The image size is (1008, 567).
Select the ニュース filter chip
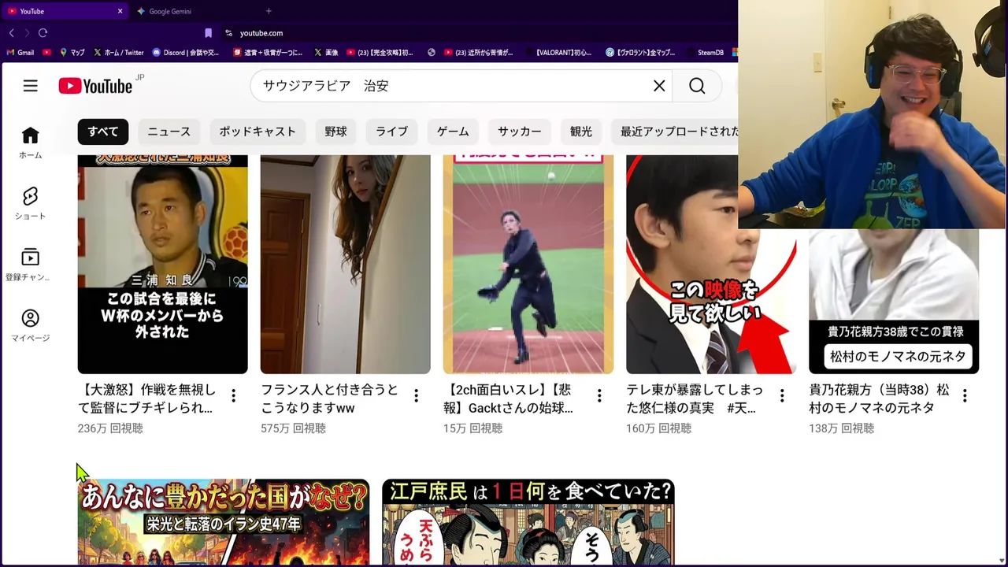[169, 132]
